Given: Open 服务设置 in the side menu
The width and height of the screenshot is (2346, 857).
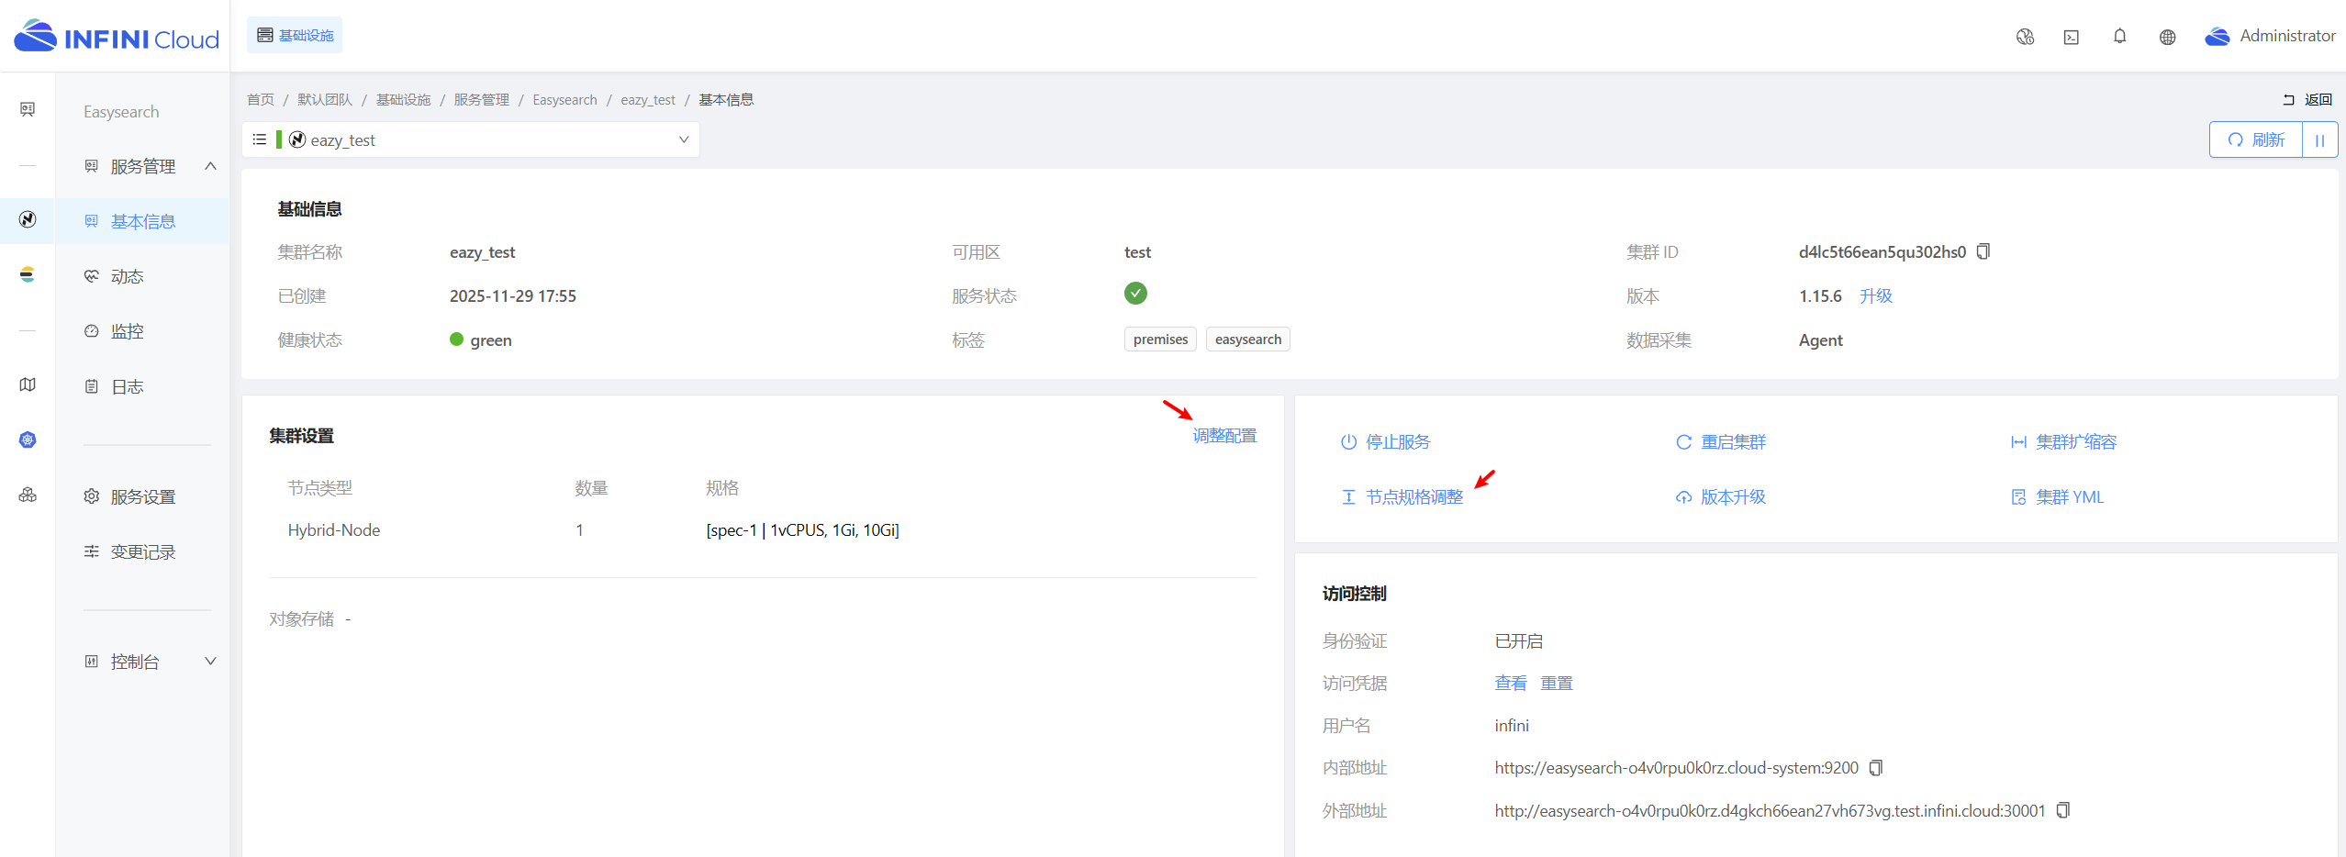Looking at the screenshot, I should (143, 496).
